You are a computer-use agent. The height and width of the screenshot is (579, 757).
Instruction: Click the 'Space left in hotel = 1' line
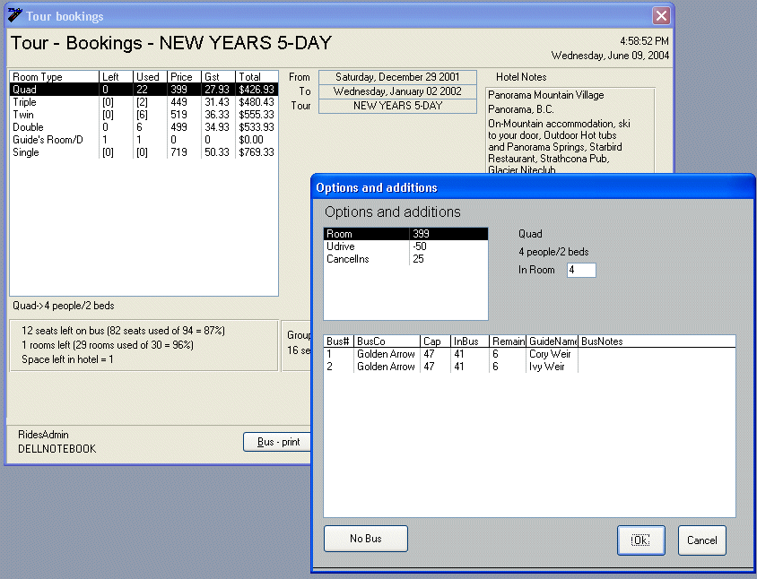[67, 359]
